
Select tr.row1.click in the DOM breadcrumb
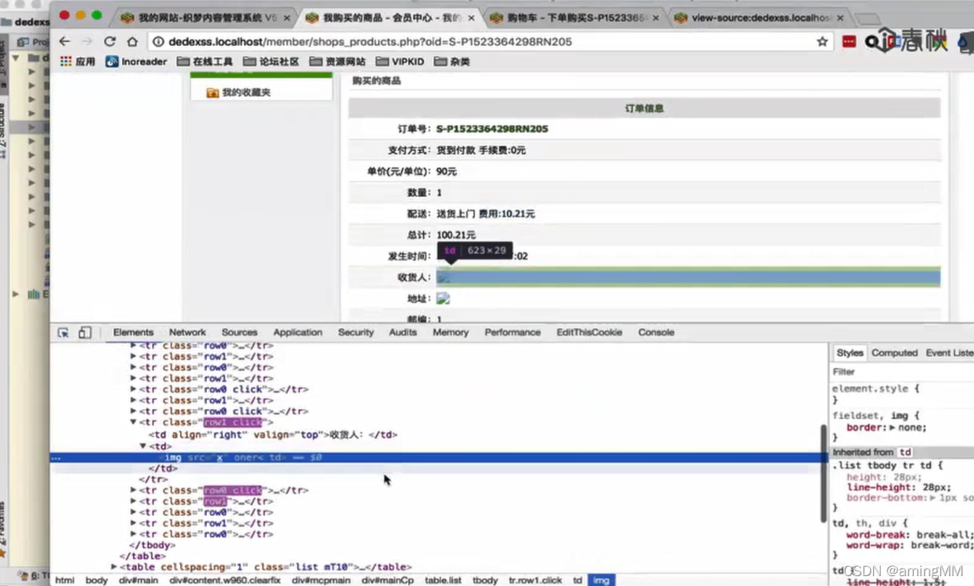(536, 580)
